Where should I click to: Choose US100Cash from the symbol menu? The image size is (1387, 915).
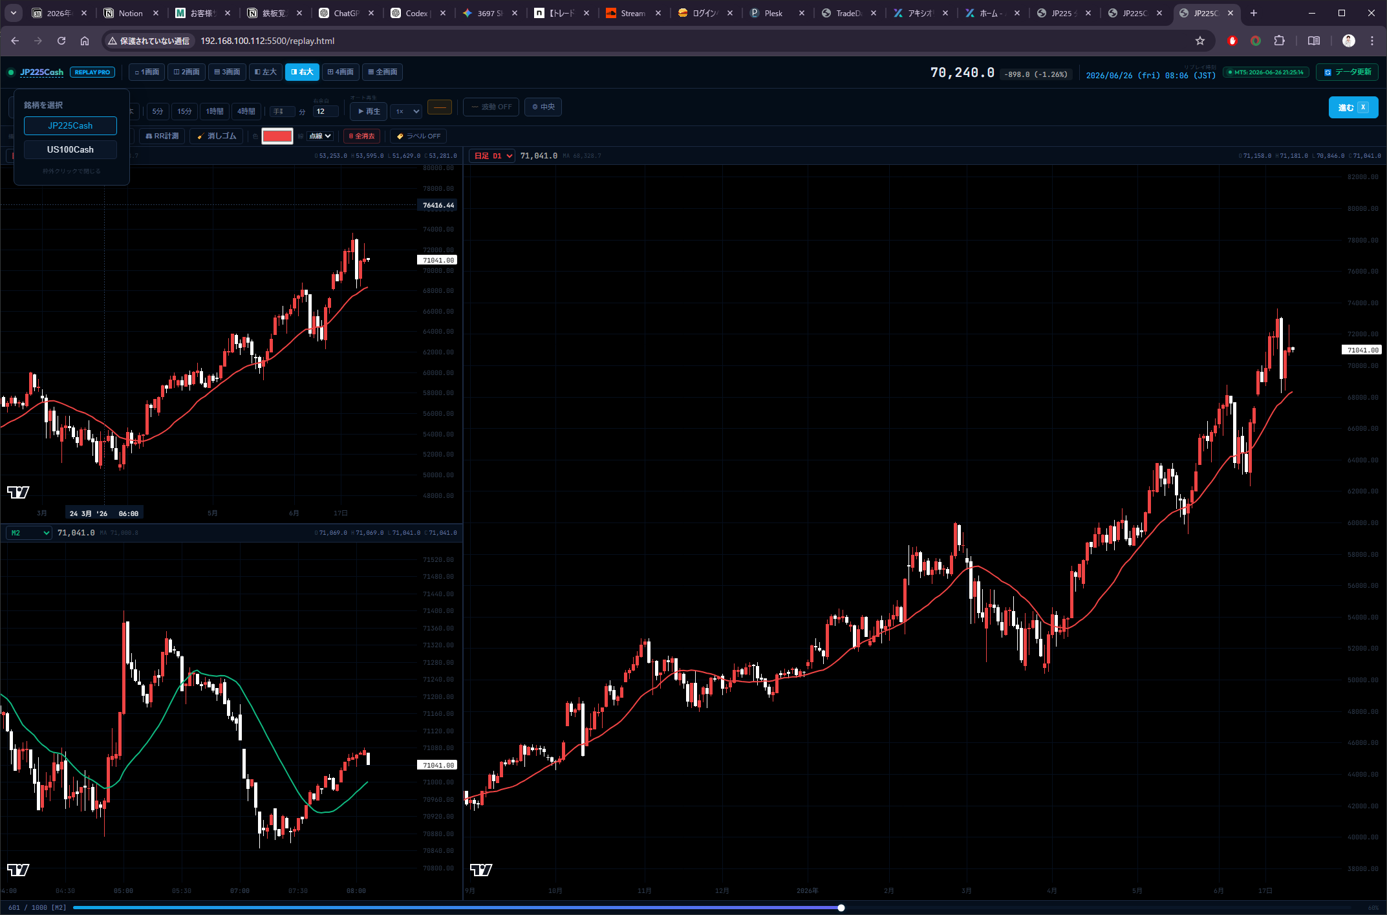pyautogui.click(x=70, y=149)
